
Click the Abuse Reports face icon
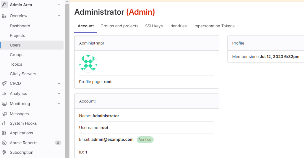click(x=4, y=143)
